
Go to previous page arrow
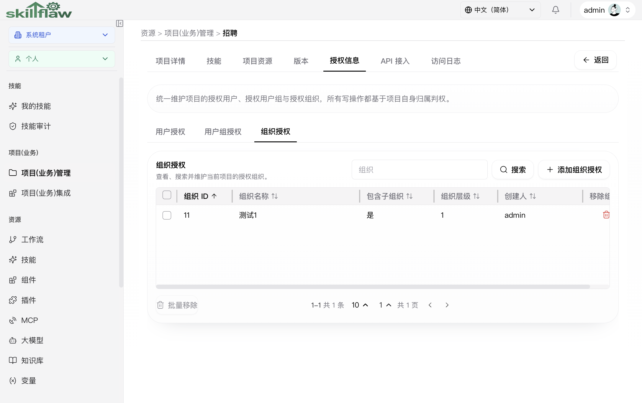point(430,305)
